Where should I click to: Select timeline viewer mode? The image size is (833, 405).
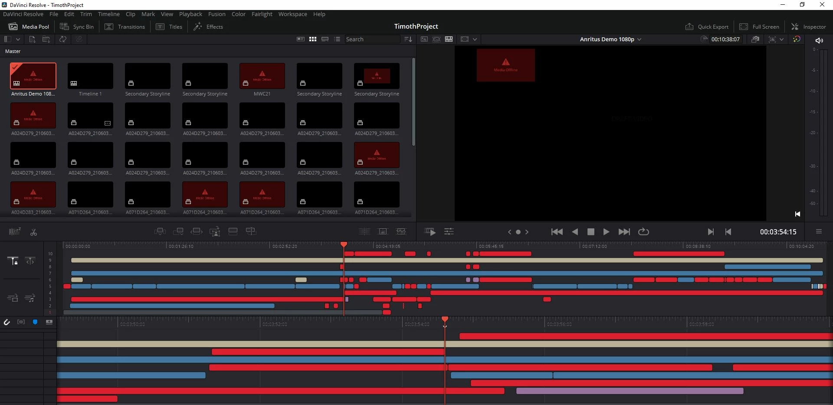click(449, 39)
